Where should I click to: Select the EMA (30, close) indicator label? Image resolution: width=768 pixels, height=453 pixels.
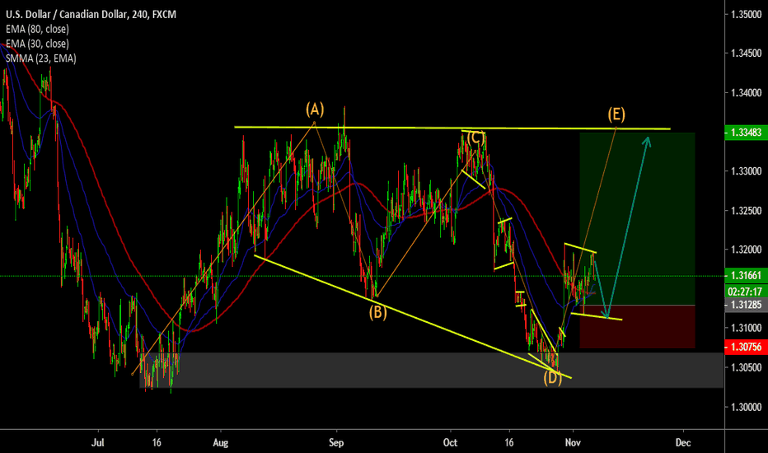point(37,44)
